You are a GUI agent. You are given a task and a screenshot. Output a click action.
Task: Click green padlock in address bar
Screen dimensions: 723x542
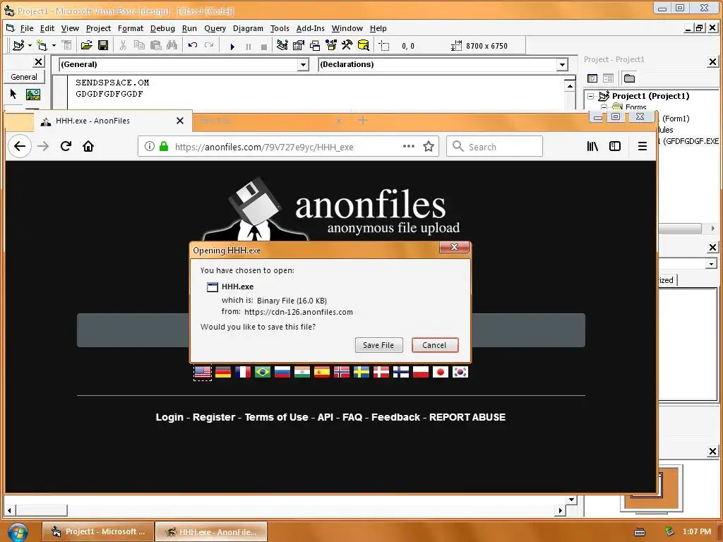point(164,146)
